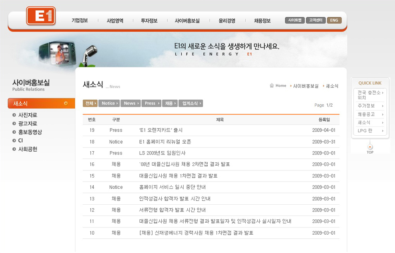Open the 사이트맵 button in header
395x253 pixels.
(x=295, y=20)
